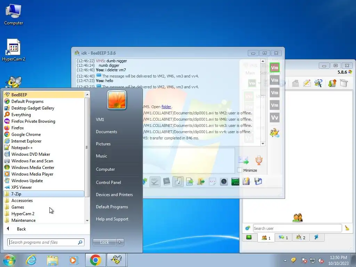Click the gray envelope icon in main toolbar
This screenshot has height=267, width=356.
pos(295,83)
